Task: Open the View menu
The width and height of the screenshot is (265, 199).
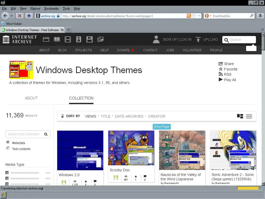Action: [23, 9]
